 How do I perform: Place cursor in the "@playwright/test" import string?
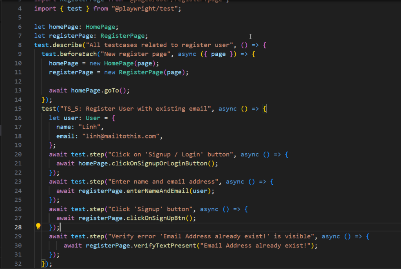pyautogui.click(x=143, y=8)
